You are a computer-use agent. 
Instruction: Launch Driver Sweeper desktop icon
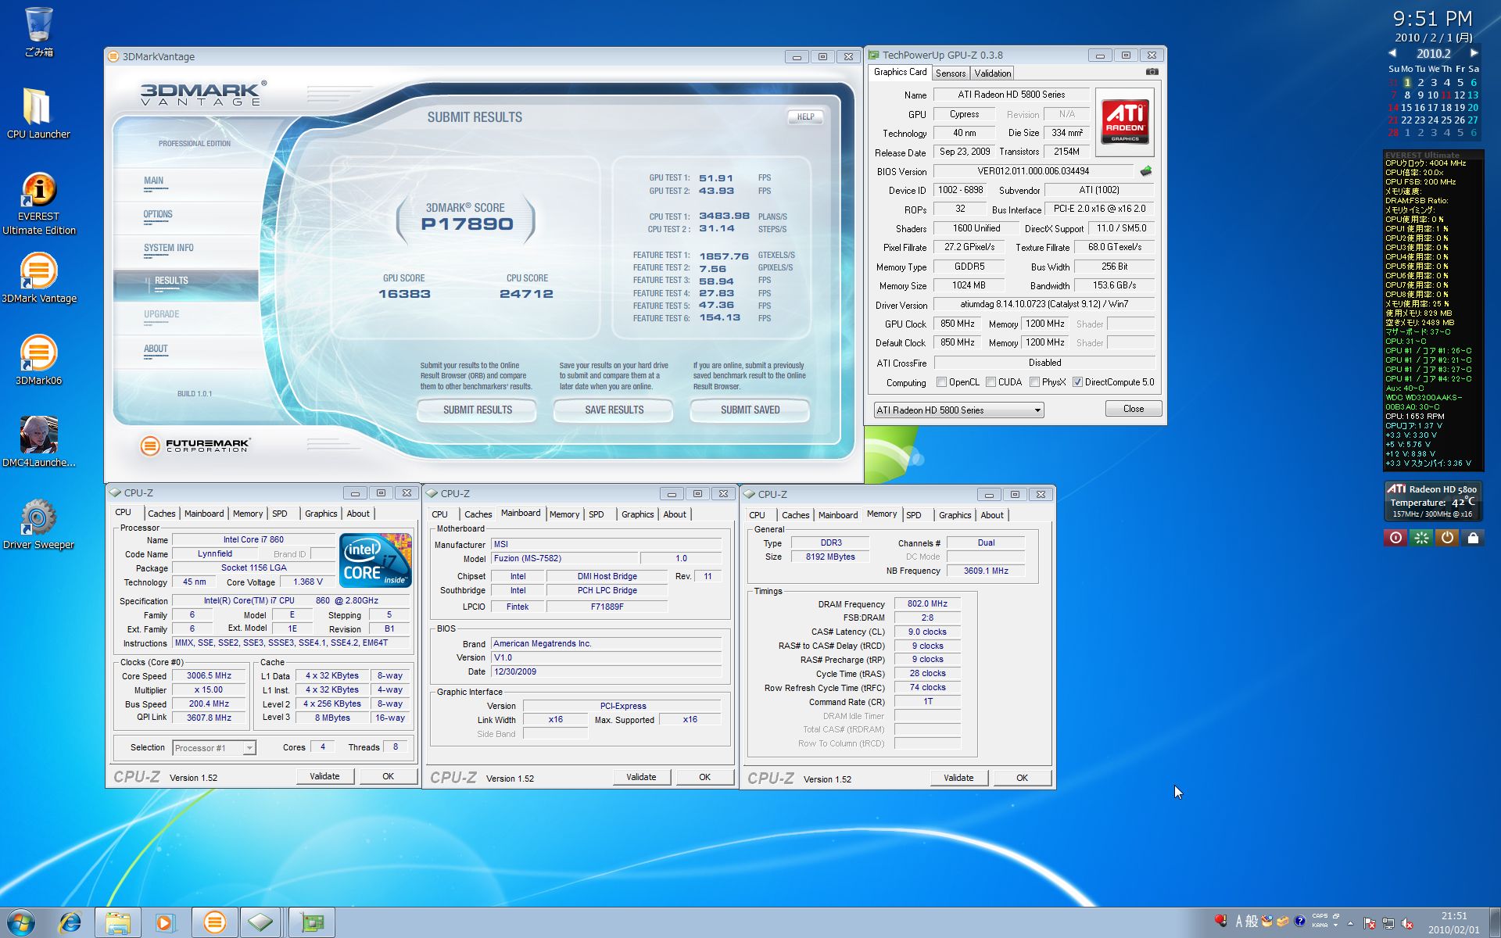pyautogui.click(x=38, y=524)
